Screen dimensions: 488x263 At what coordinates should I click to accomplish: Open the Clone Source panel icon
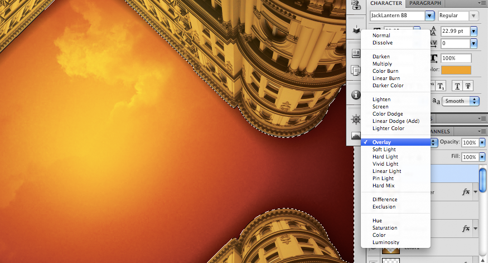click(355, 4)
